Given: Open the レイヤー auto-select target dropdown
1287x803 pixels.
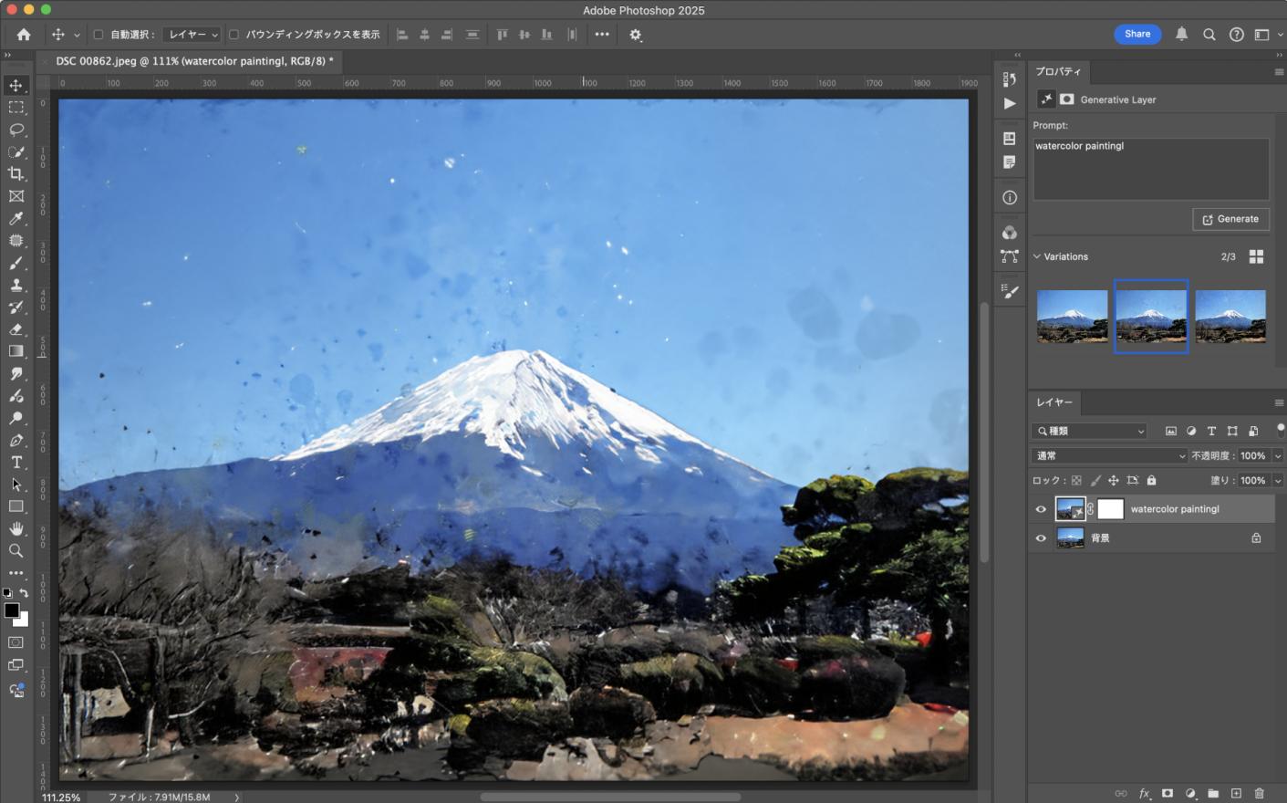Looking at the screenshot, I should [193, 35].
